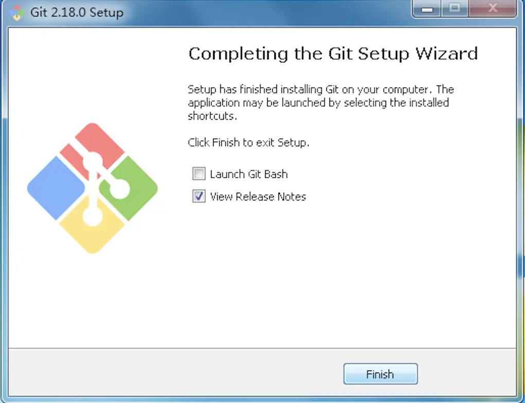The height and width of the screenshot is (403, 525).
Task: Click the Git icon in the title bar
Action: pos(17,11)
